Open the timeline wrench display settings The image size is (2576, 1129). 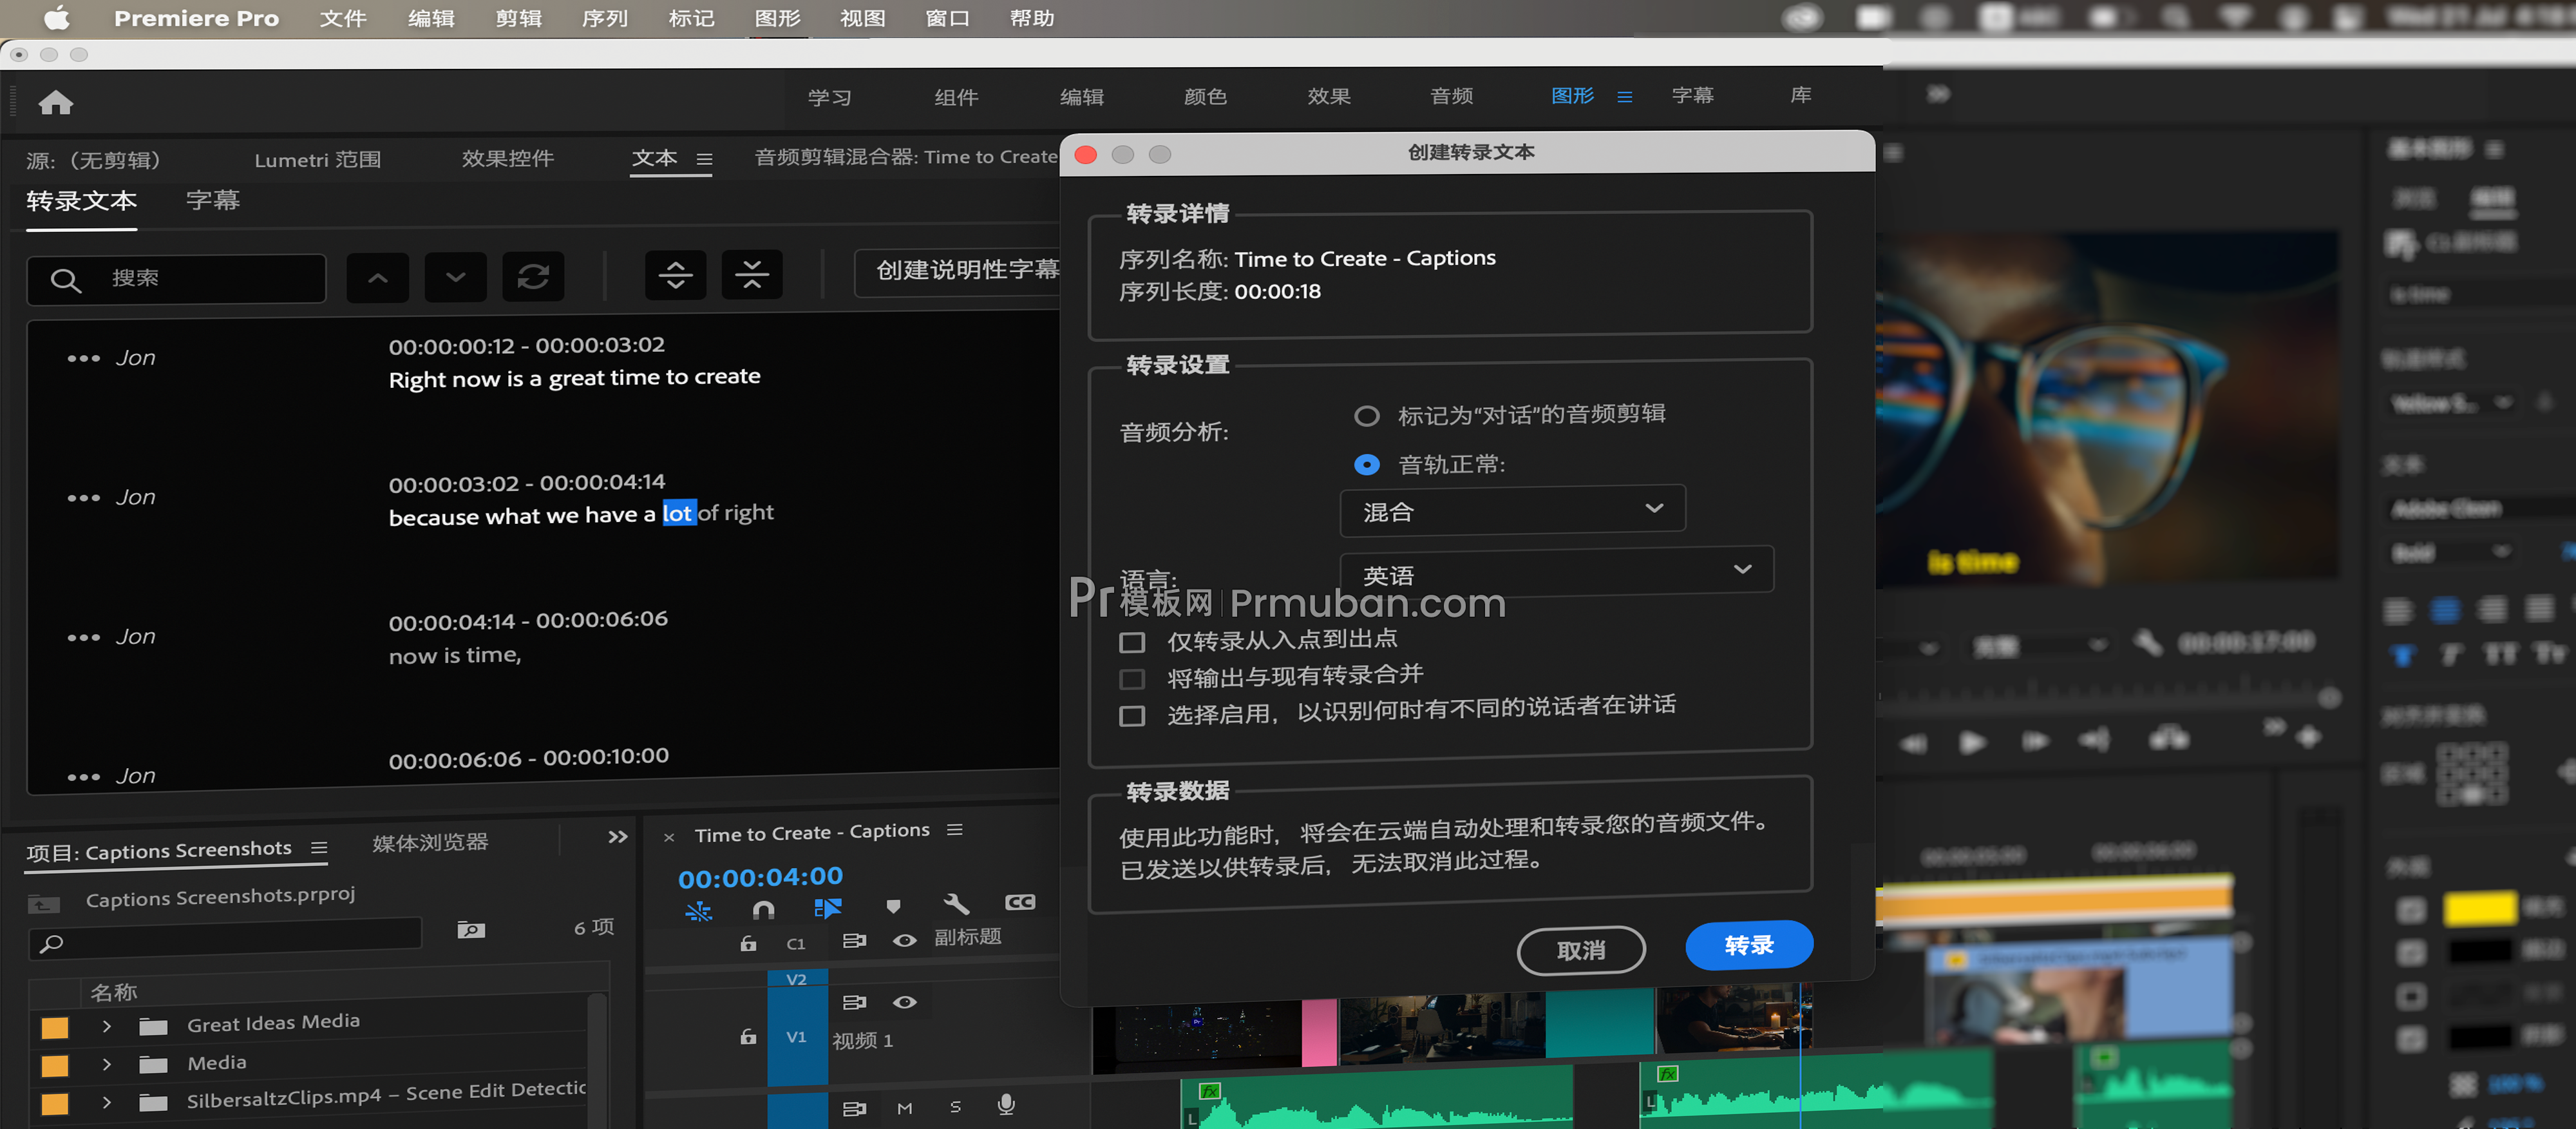coord(957,905)
